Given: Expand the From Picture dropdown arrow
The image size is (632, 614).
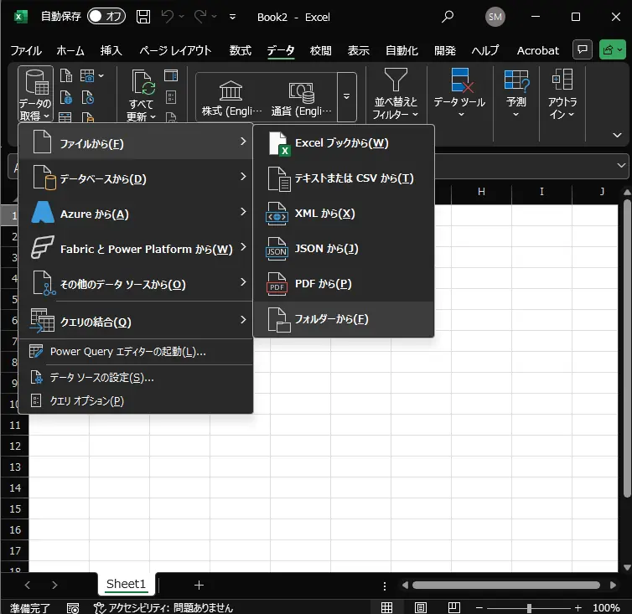Looking at the screenshot, I should coord(101,75).
